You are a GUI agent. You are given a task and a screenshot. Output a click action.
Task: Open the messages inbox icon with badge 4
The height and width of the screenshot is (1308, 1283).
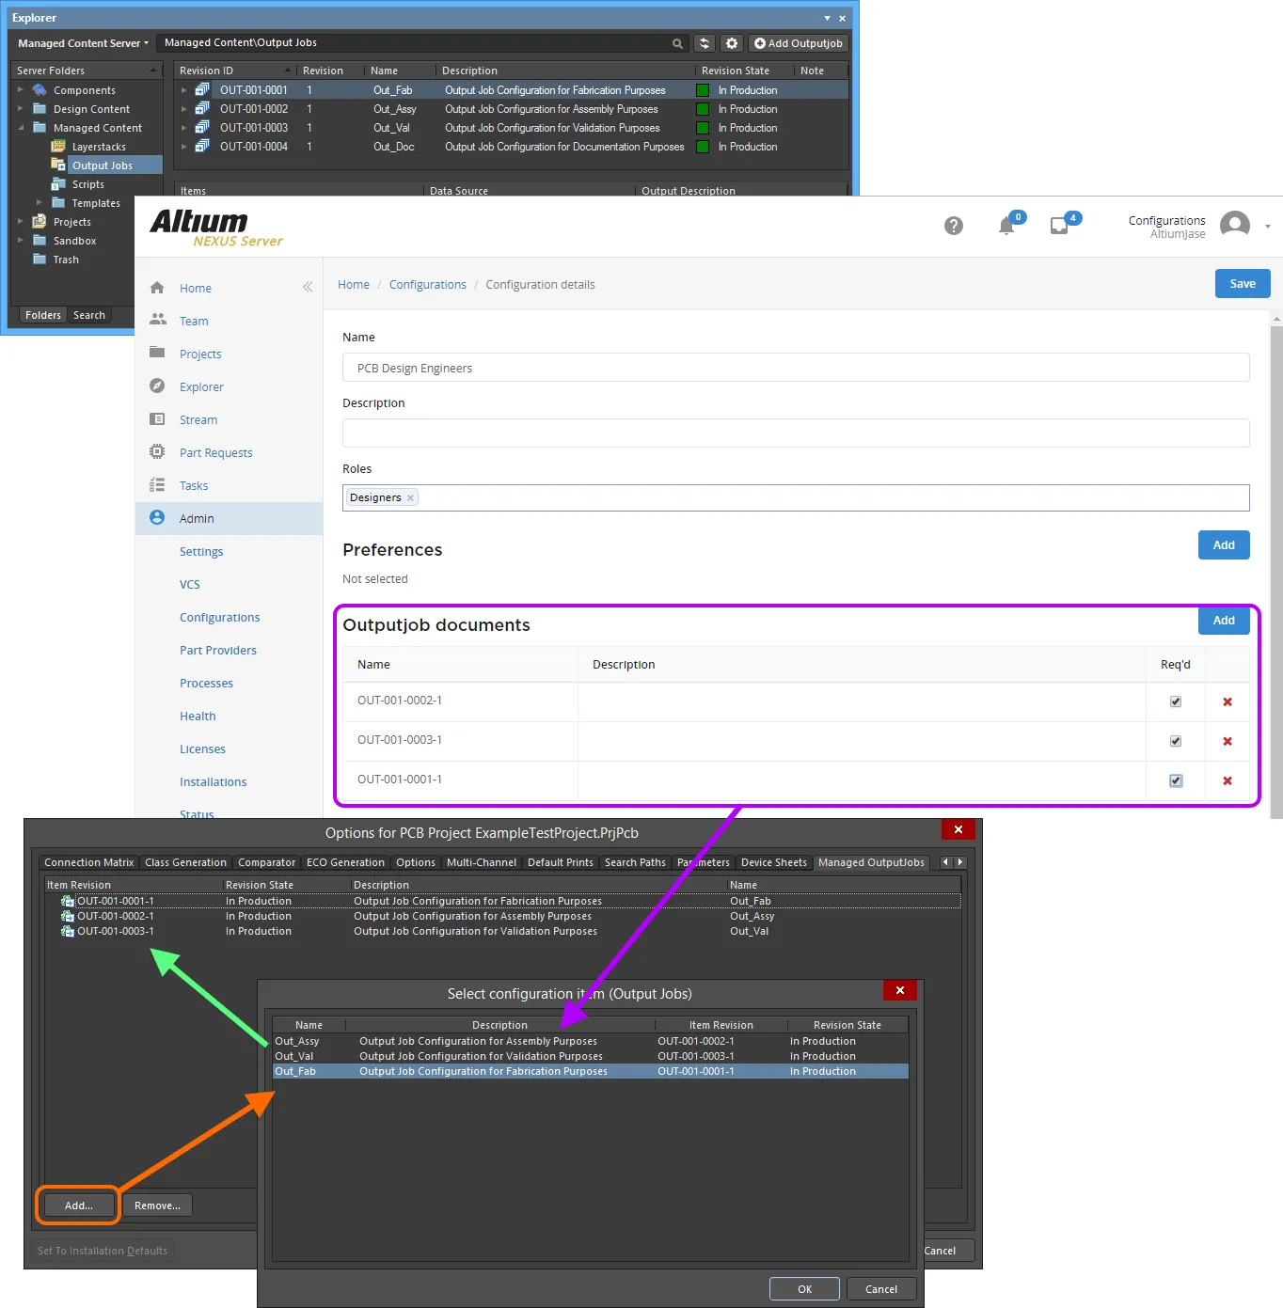coord(1059,226)
